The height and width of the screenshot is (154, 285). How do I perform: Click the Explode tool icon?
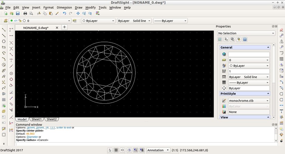coord(282,140)
